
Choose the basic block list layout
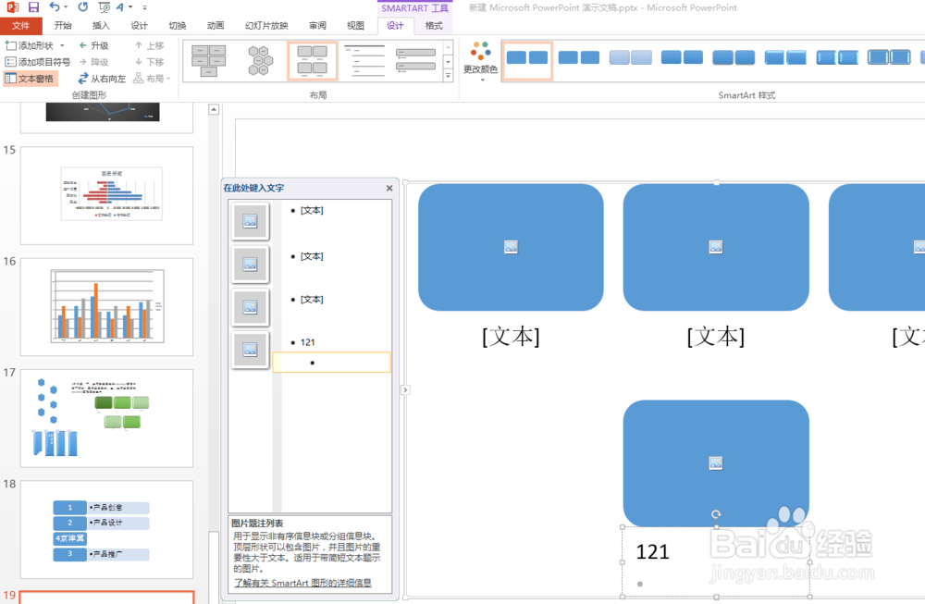(x=209, y=61)
